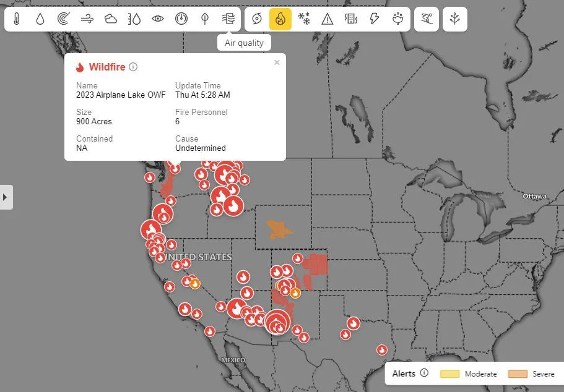Click the Moderate alert yellow swatch
The width and height of the screenshot is (564, 392).
pos(449,373)
